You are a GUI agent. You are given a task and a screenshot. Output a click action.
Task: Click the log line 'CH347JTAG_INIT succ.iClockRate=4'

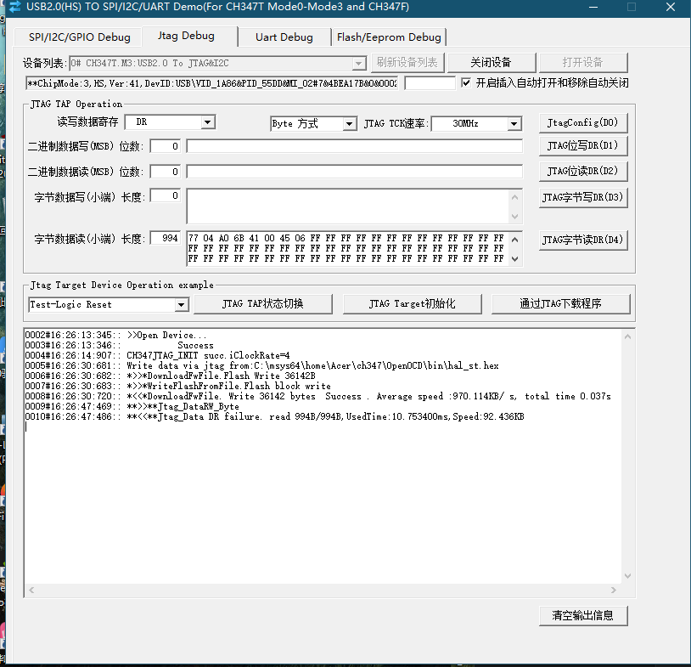click(x=157, y=355)
